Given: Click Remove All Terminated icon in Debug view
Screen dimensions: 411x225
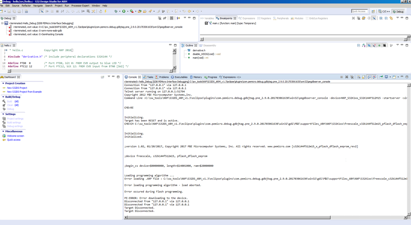Looking at the screenshot, I should (x=159, y=18).
